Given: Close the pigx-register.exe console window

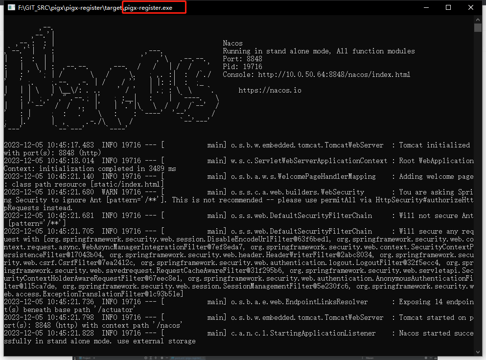Looking at the screenshot, I should [470, 7].
